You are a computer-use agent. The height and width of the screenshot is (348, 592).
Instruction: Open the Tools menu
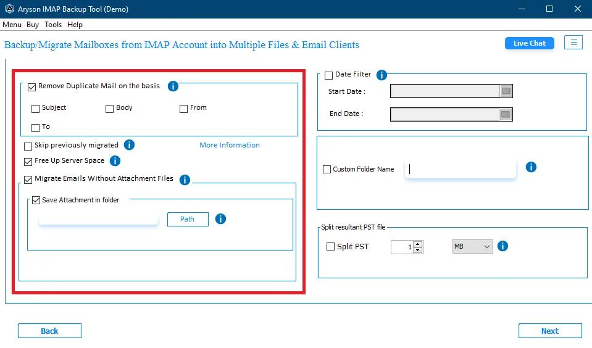53,25
